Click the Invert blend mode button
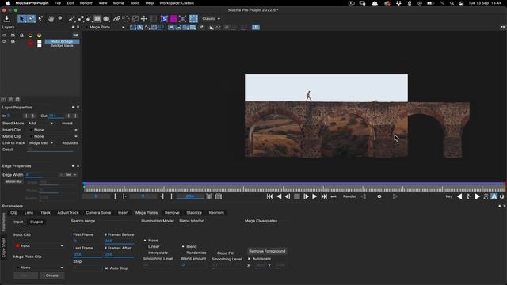The height and width of the screenshot is (285, 507). [x=67, y=123]
